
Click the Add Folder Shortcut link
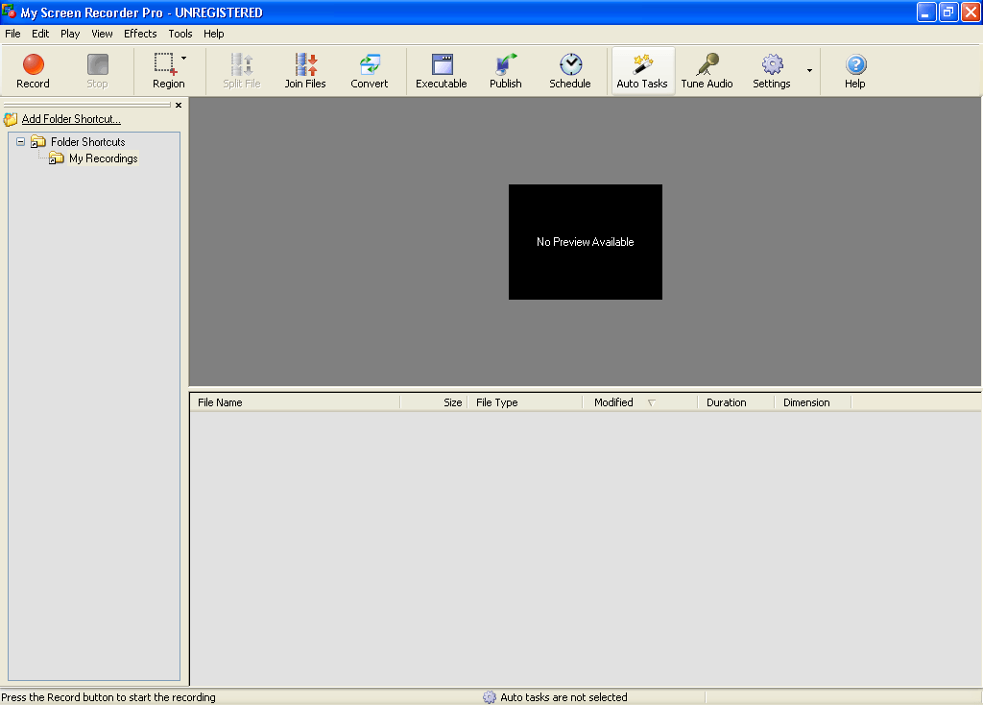pyautogui.click(x=69, y=118)
